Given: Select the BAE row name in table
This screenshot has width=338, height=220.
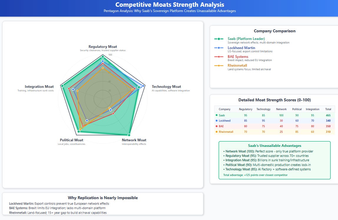Looking at the screenshot, I should tap(221, 126).
